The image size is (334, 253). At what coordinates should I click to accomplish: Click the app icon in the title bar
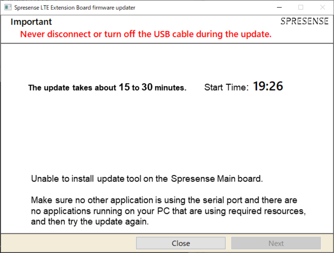click(x=8, y=8)
